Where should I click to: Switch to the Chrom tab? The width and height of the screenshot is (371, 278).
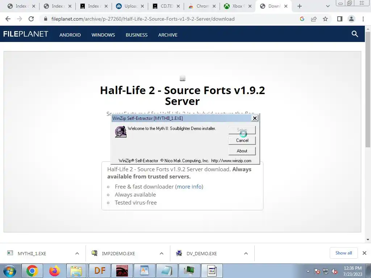click(202, 6)
